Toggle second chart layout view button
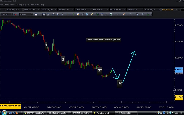Image resolution: width=184 pixels, height=115 pixels. [x=48, y=14]
